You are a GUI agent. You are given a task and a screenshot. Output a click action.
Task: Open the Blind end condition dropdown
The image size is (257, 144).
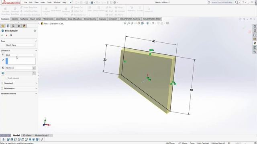click(x=20, y=55)
